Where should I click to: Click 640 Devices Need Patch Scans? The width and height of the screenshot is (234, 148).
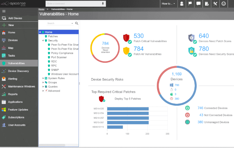click(215, 38)
